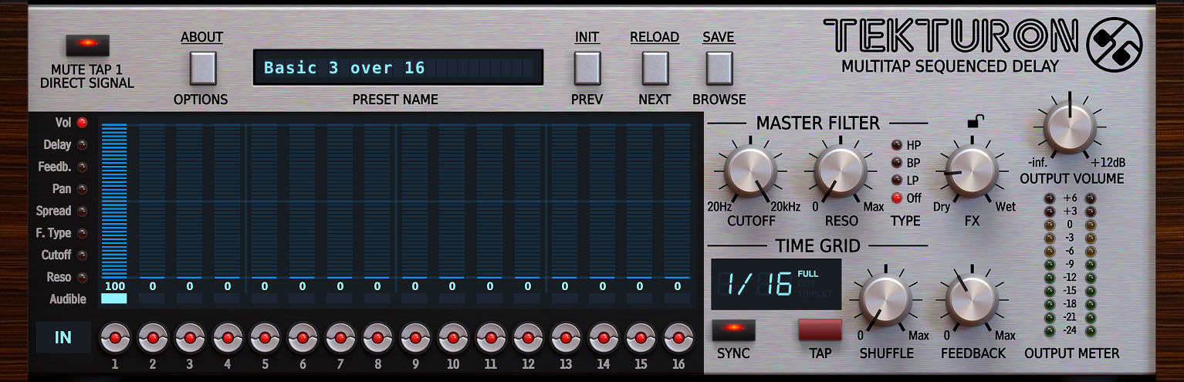The image size is (1184, 382).
Task: Toggle tap button 6
Action: click(303, 338)
